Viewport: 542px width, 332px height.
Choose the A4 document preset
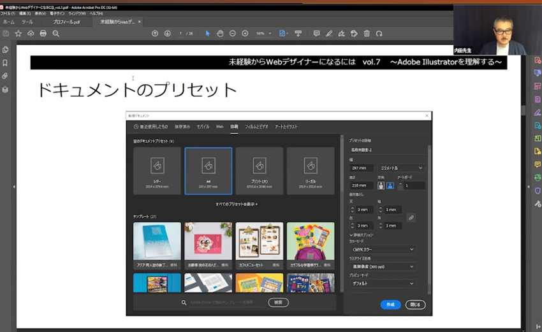[209, 171]
